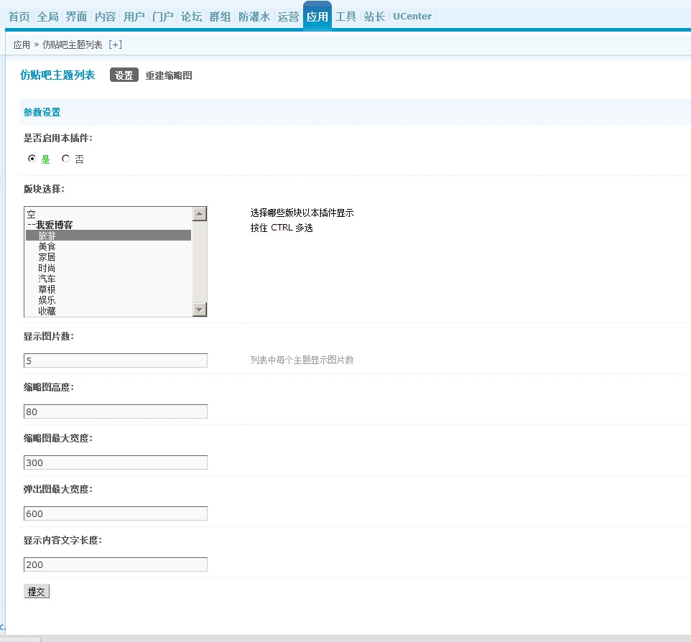Image resolution: width=691 pixels, height=642 pixels.
Task: Open the 首页 menu
Action: 19,16
